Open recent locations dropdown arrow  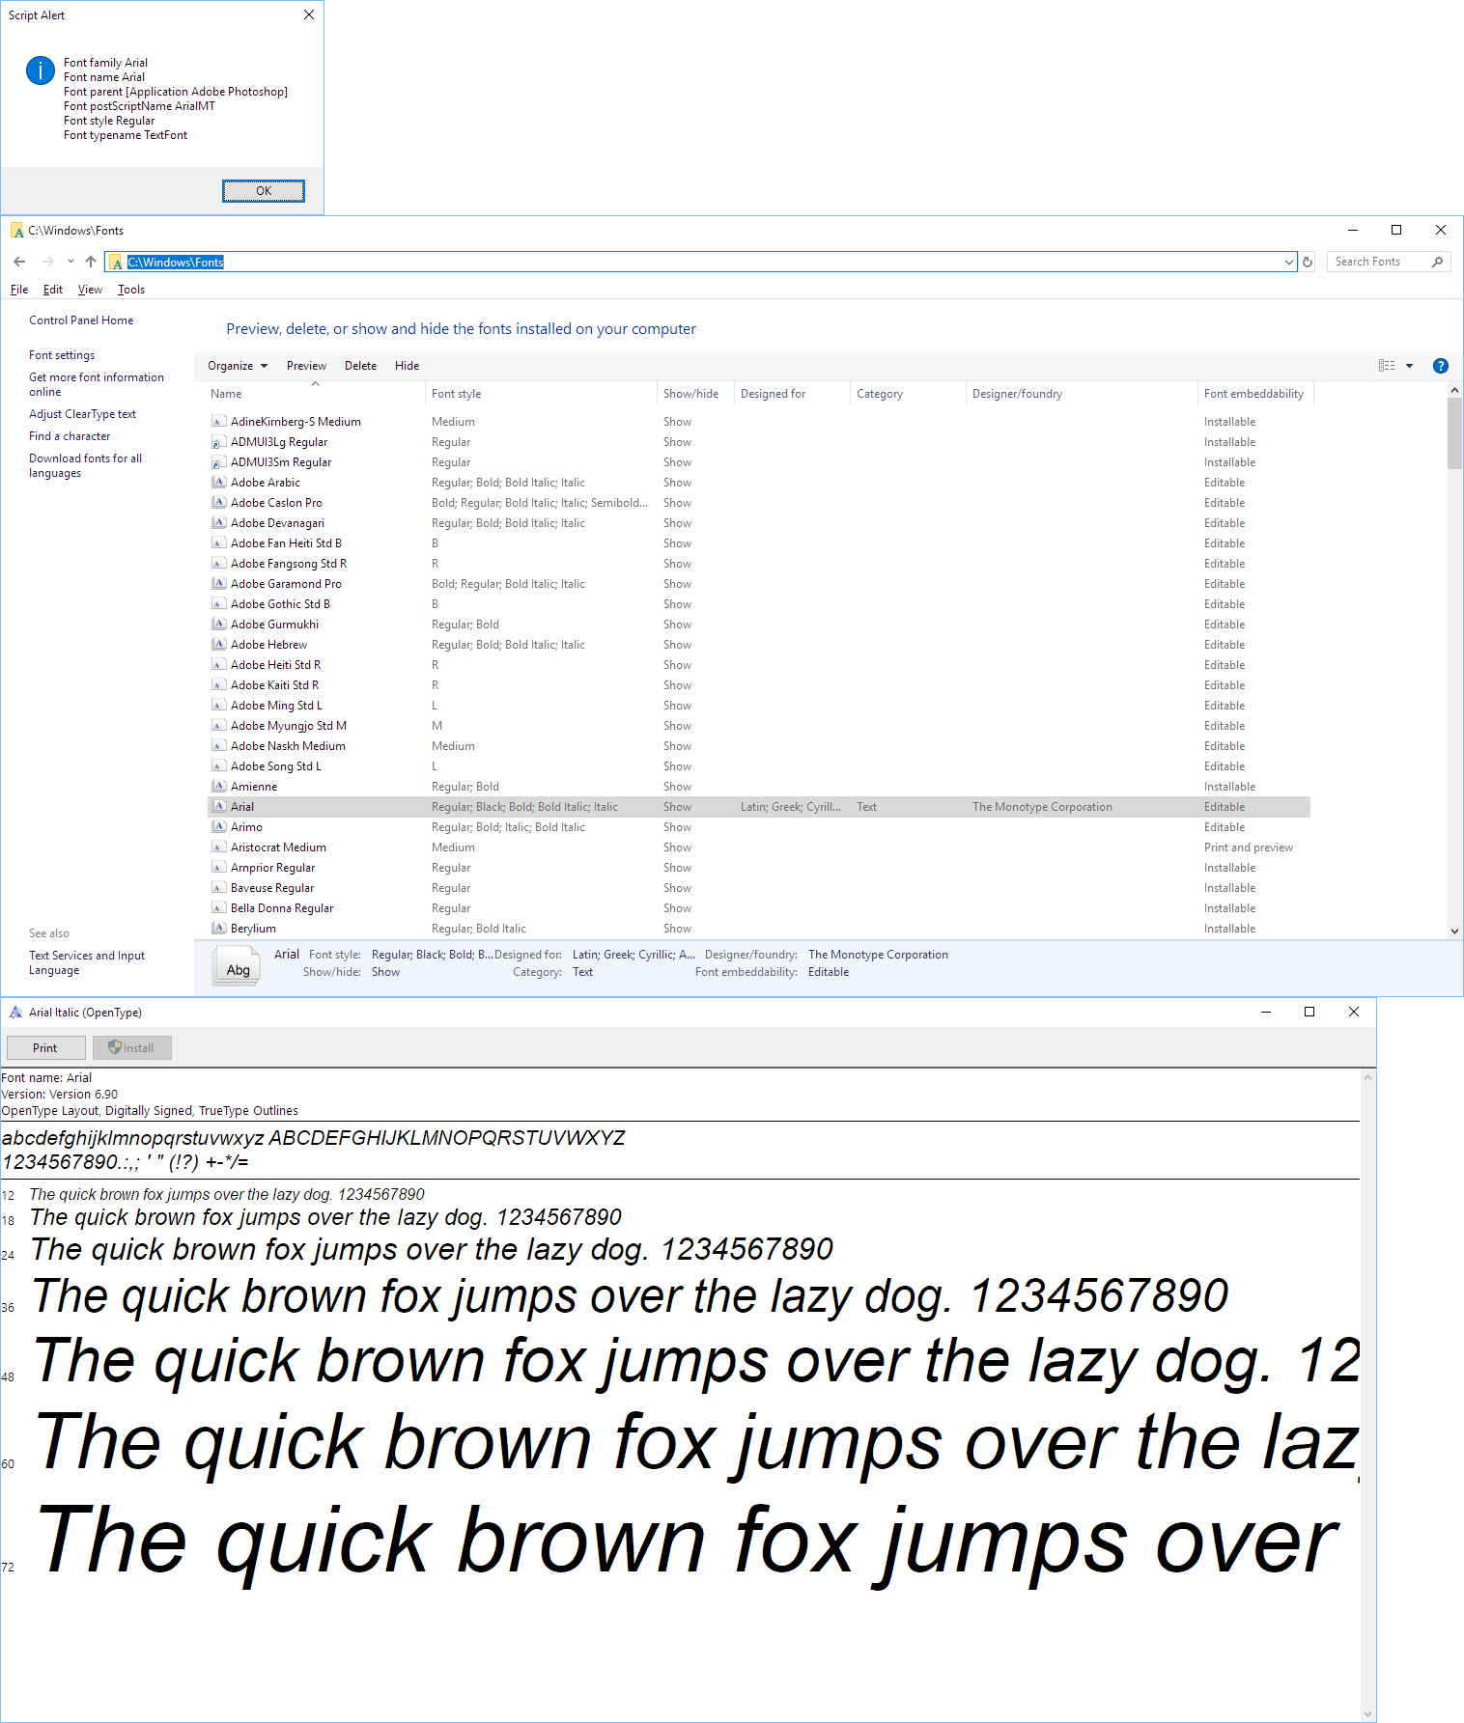[x=70, y=262]
